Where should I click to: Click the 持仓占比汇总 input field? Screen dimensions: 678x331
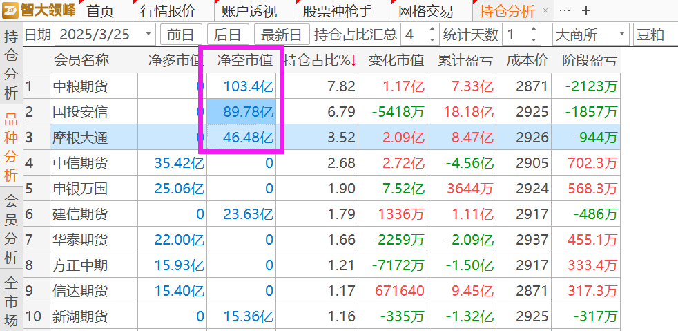pyautogui.click(x=414, y=34)
